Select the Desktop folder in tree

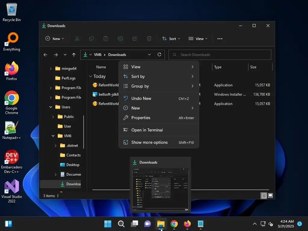[x=70, y=165]
